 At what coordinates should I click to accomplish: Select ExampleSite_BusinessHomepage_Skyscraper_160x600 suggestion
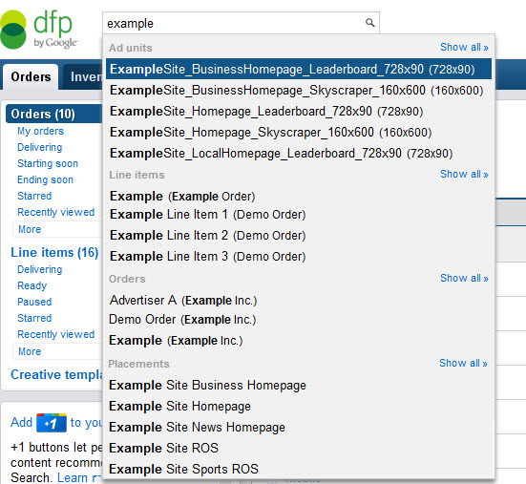(x=299, y=91)
